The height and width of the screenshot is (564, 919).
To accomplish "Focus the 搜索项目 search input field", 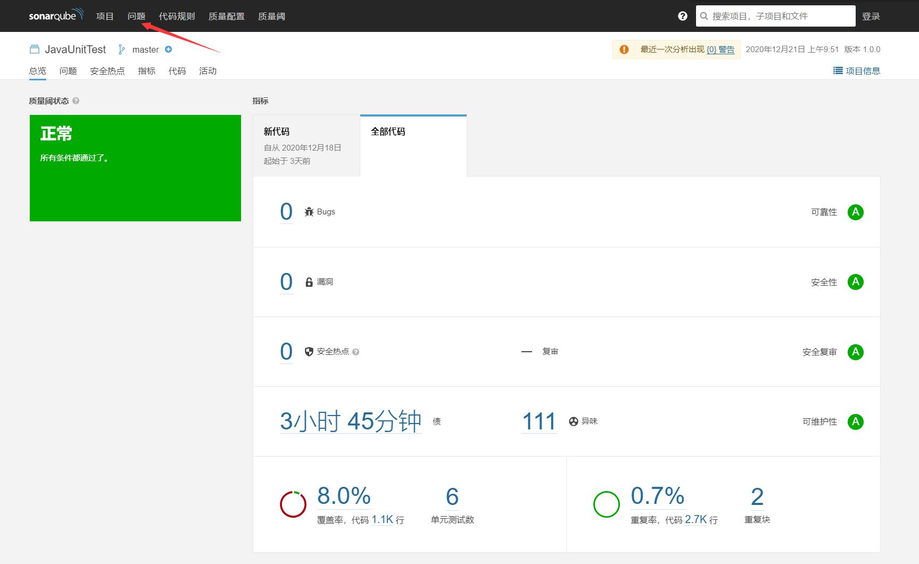I will coord(776,16).
